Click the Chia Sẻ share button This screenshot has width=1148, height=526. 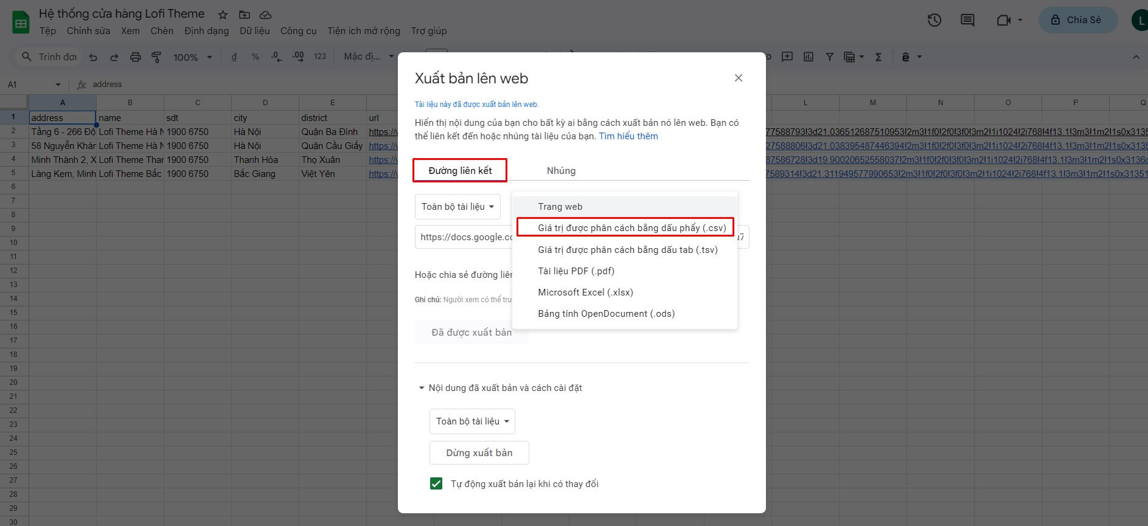click(1077, 20)
